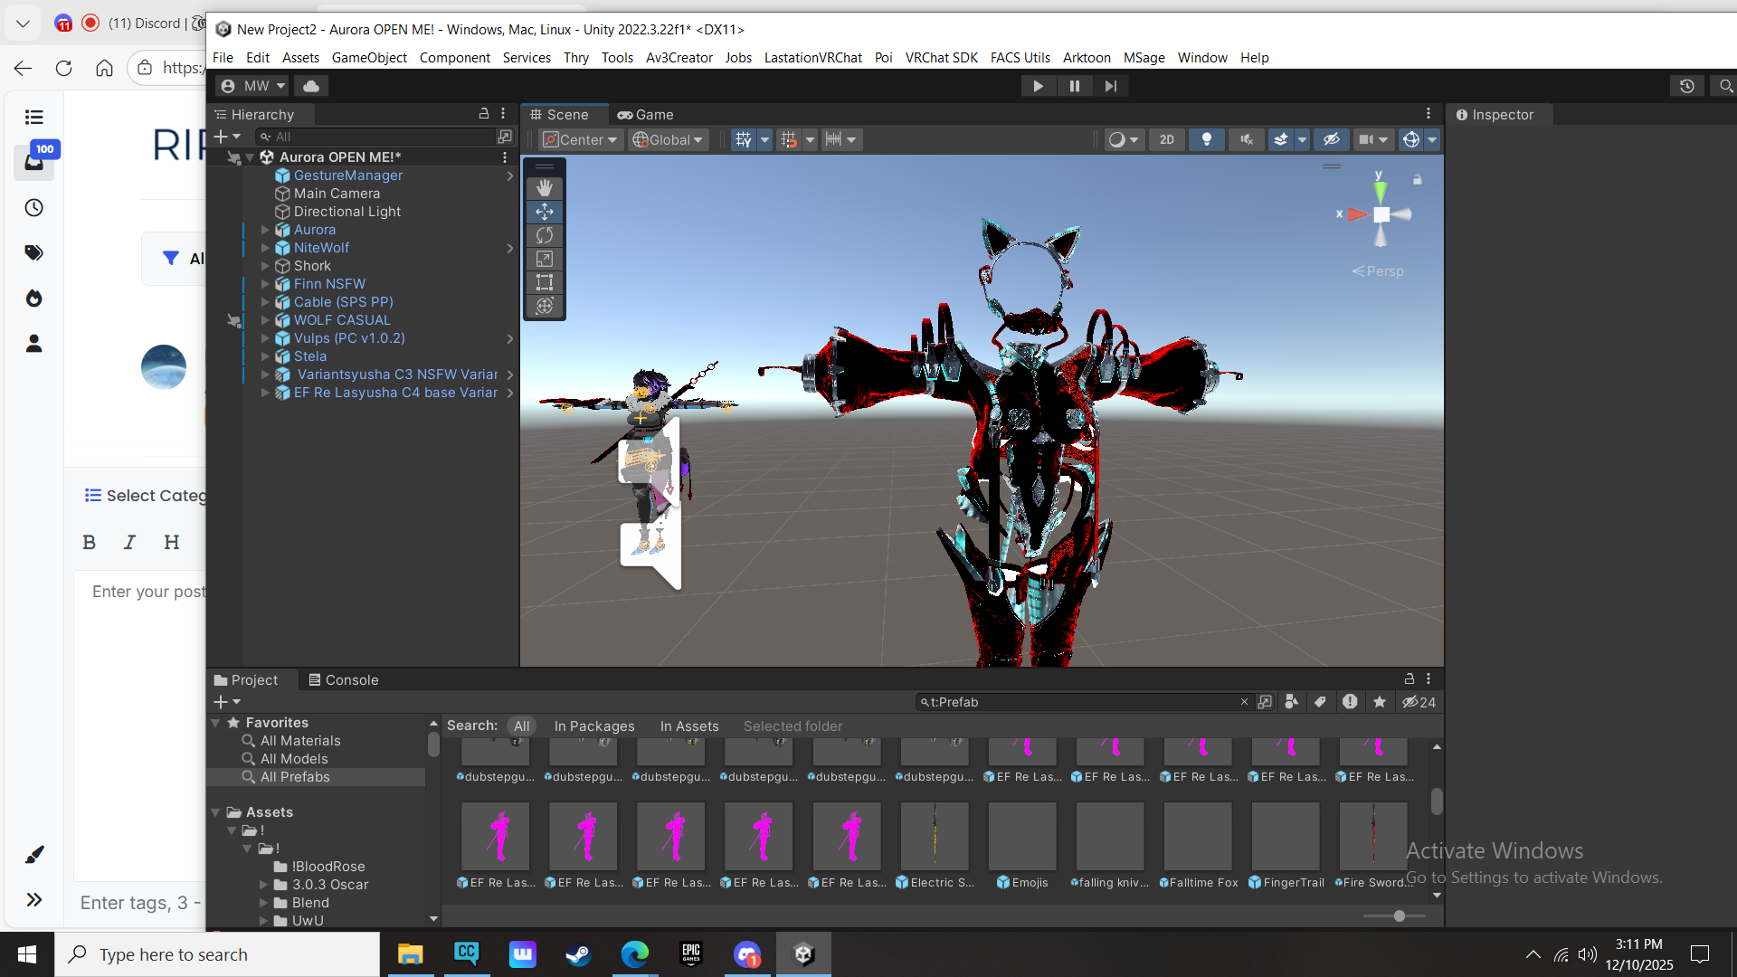
Task: Open the Center pivot dropdown
Action: [x=581, y=139]
